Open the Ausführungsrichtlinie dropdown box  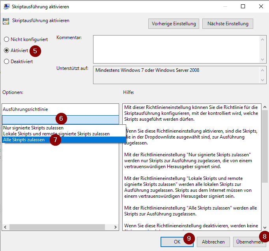(x=60, y=119)
